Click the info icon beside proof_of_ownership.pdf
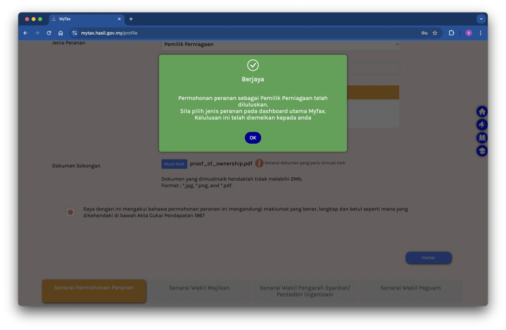 (x=259, y=163)
